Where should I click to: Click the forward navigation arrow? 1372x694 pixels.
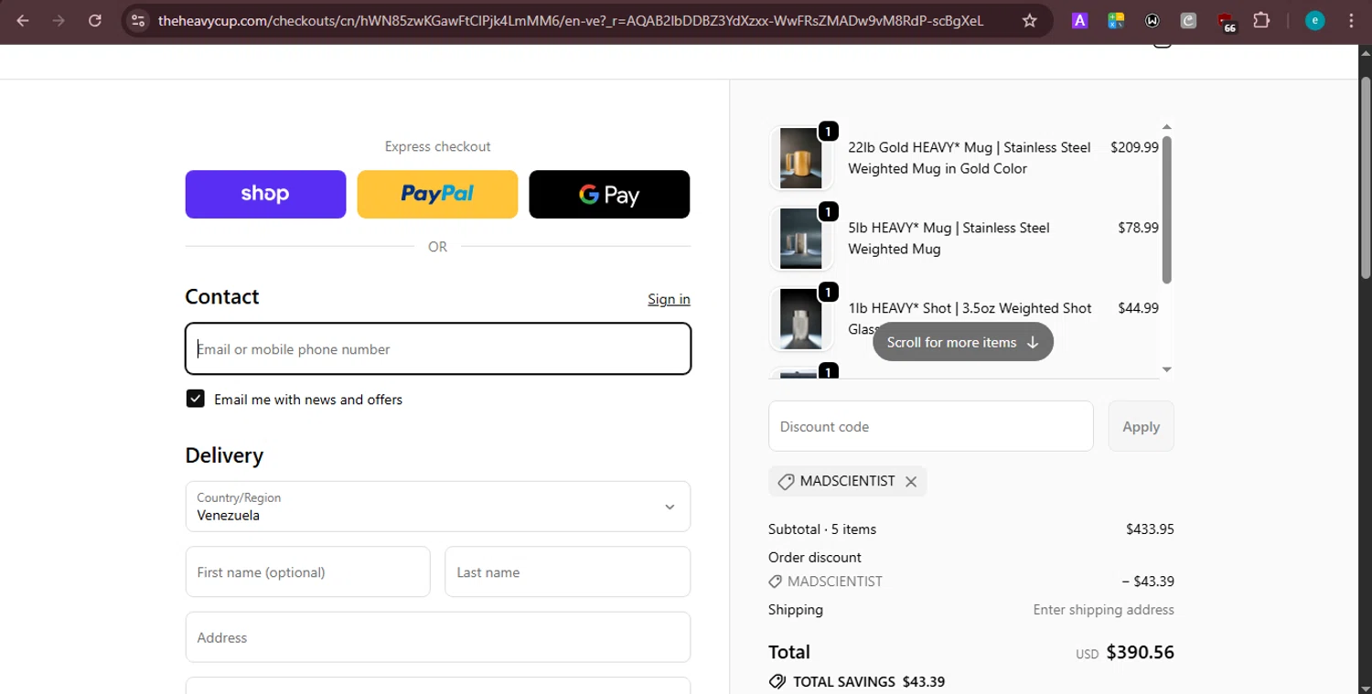pyautogui.click(x=59, y=20)
